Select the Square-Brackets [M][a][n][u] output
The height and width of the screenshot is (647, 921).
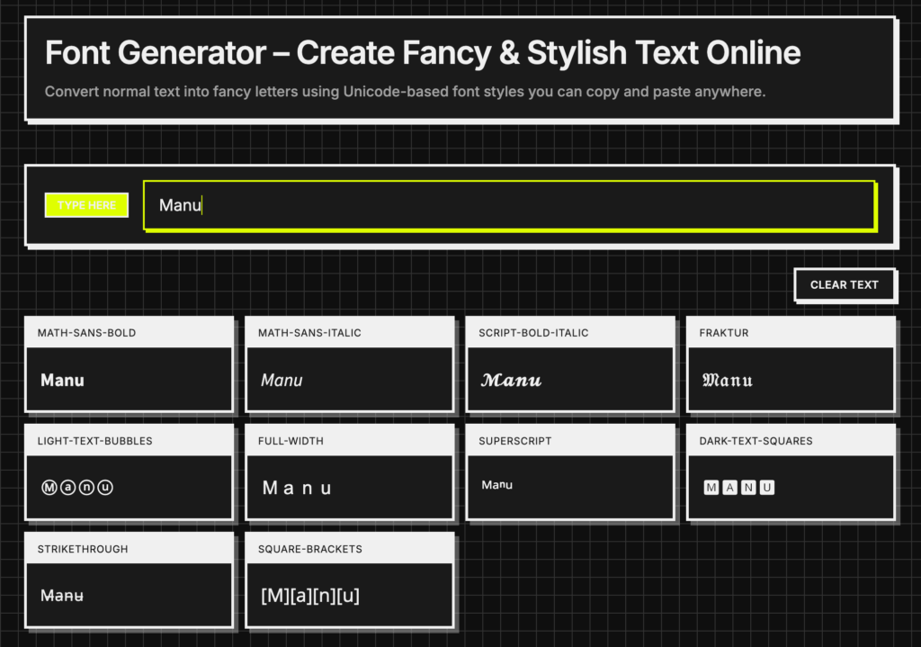click(310, 595)
